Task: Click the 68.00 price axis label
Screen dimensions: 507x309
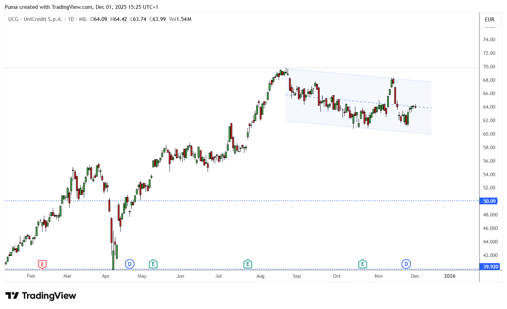Action: point(489,80)
